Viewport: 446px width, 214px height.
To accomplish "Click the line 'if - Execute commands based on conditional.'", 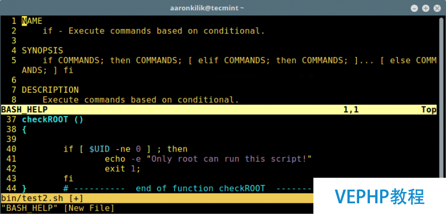I will (x=153, y=31).
